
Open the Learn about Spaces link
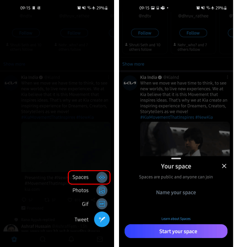176,219
